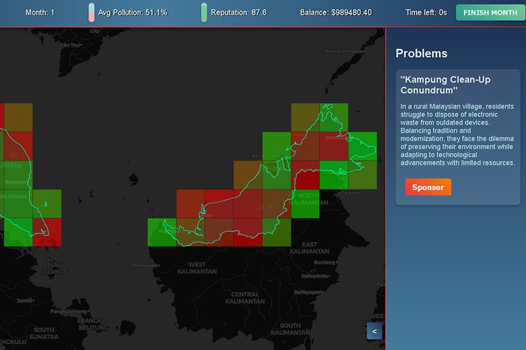The image size is (526, 350).
Task: Click the Avg Pollution gauge indicator
Action: [91, 13]
